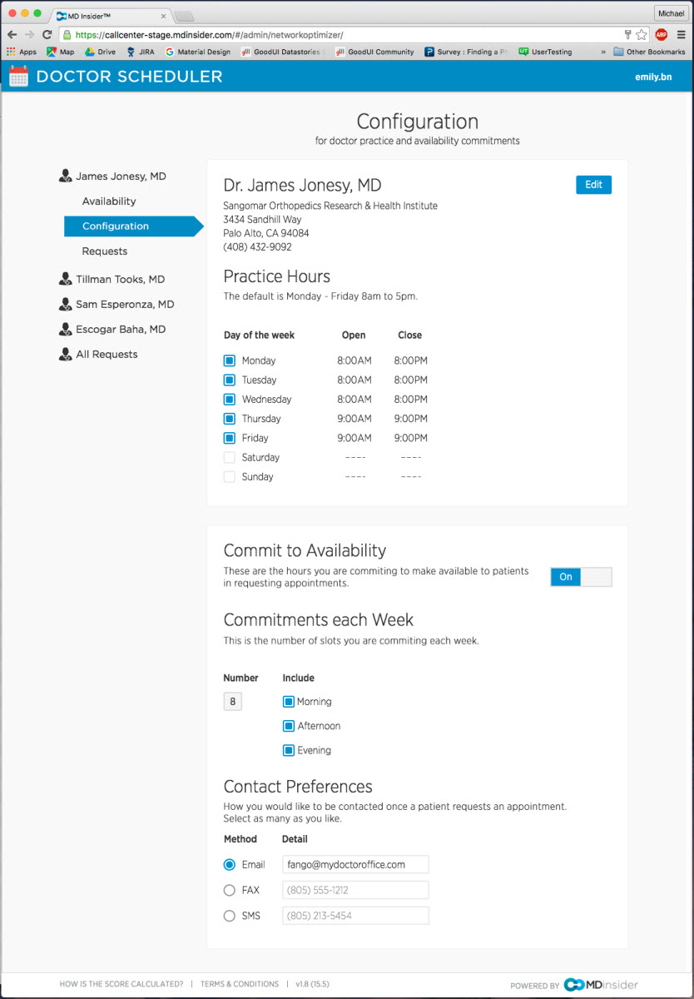This screenshot has height=999, width=694.
Task: Enable the Saturday checkbox
Action: pyautogui.click(x=230, y=457)
